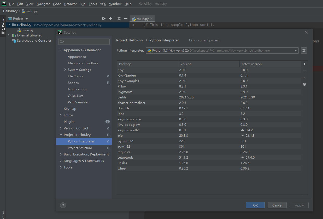Viewport: 323px width, 219px height.
Task: Open interpreter gear settings button
Action: click(304, 51)
